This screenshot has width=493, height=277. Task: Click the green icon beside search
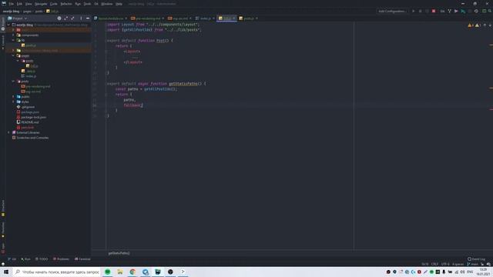coord(485,11)
